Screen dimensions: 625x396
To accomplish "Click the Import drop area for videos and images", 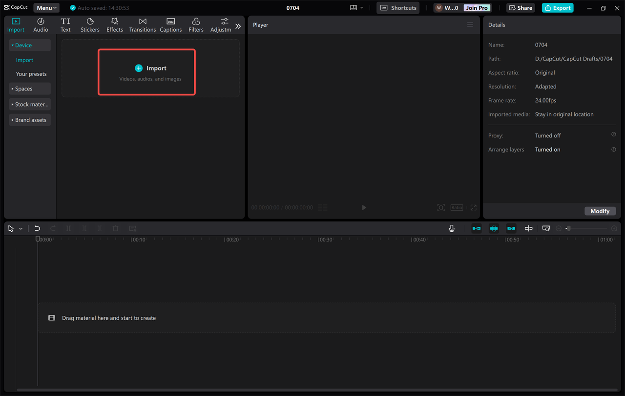I will [146, 71].
